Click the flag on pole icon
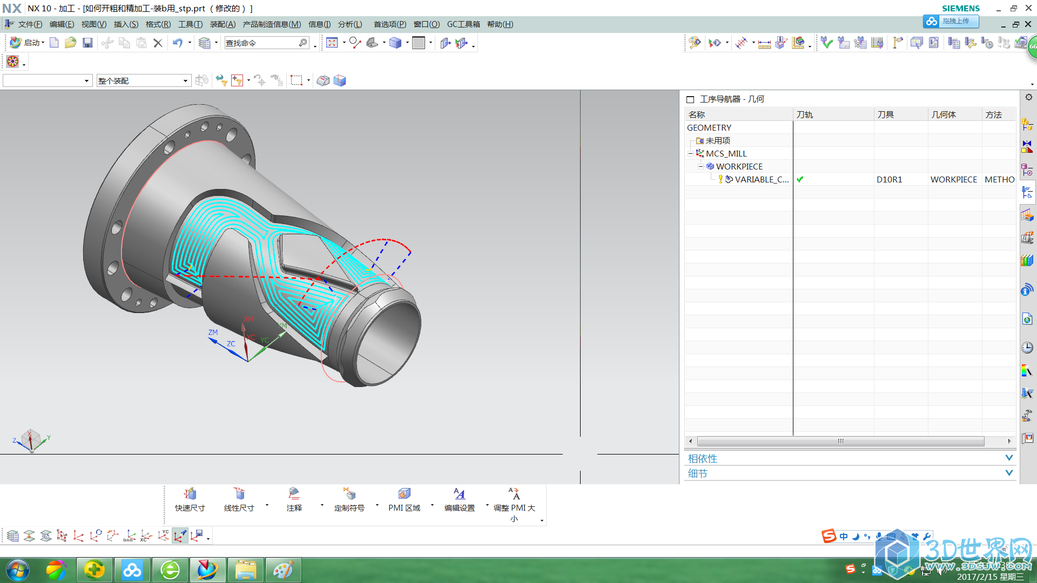The image size is (1037, 583). 898,43
